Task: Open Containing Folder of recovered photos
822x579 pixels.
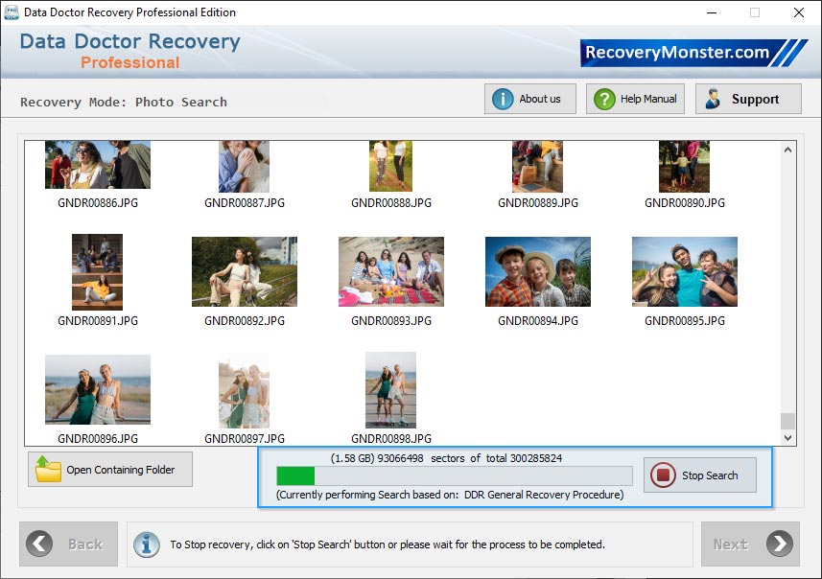Action: (x=109, y=469)
